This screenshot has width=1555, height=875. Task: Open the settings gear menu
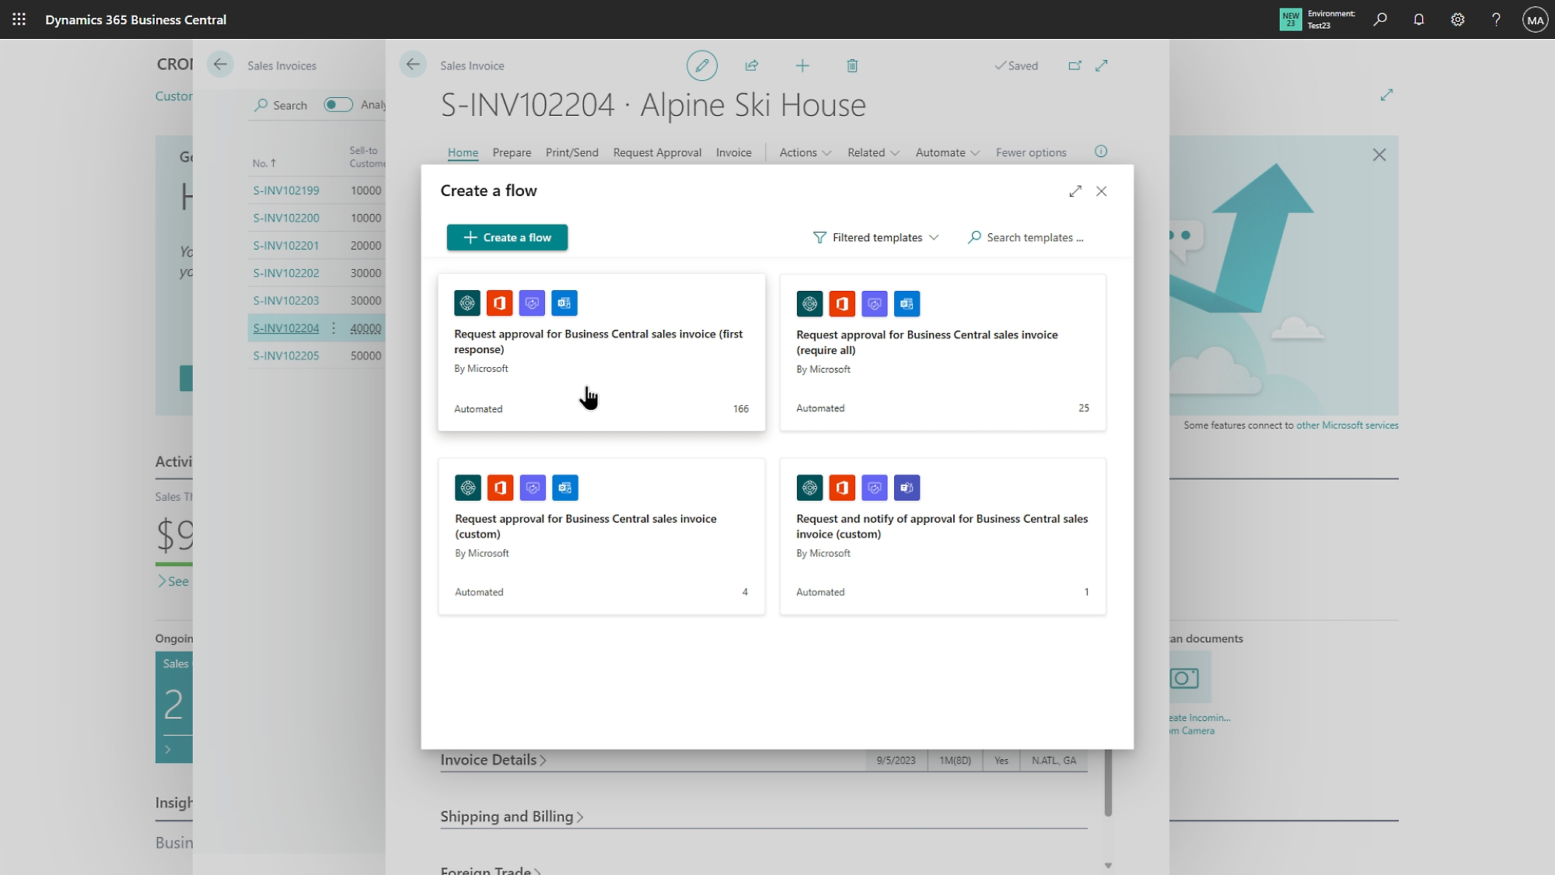pos(1458,19)
